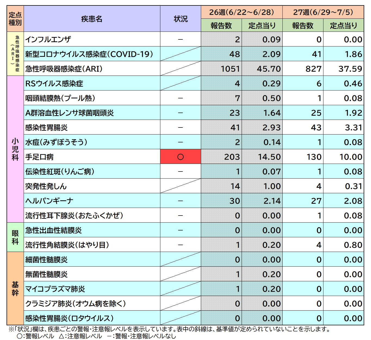This screenshot has height=340, width=371.
Task: Select ARI week 26 per-sentinel value 45.70
Action: tap(269, 69)
